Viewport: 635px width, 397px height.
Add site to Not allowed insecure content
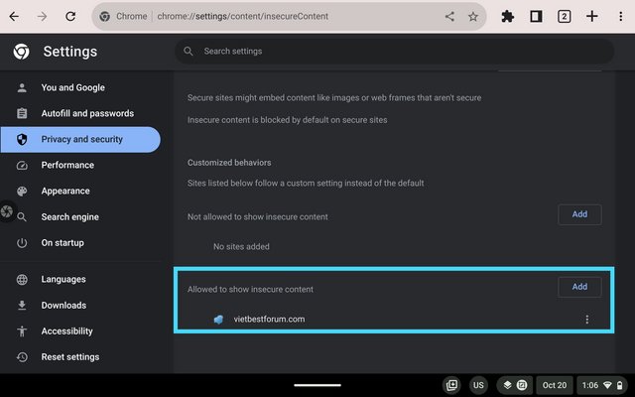tap(579, 214)
